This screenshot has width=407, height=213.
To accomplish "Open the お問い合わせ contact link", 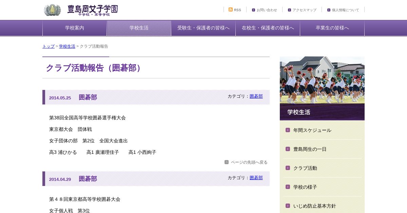I will pos(267,10).
